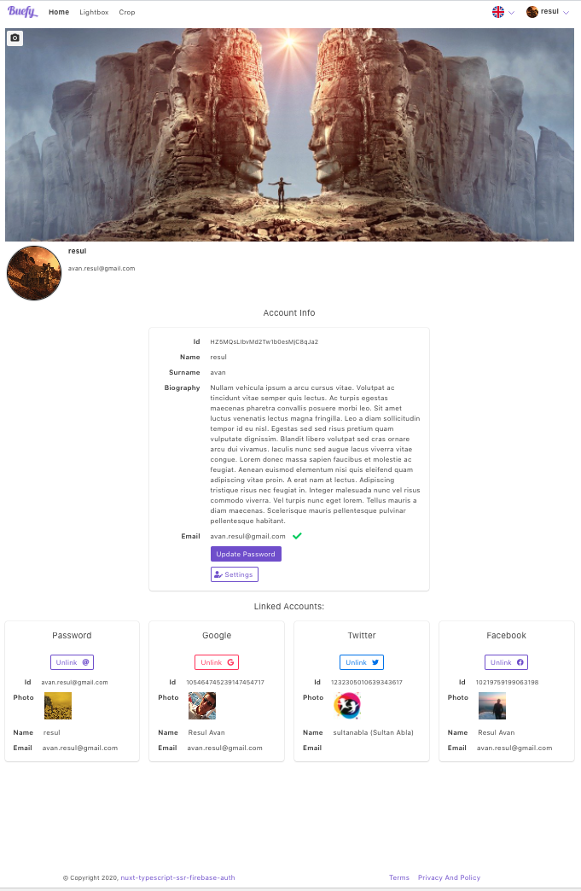The image size is (581, 891).
Task: Select the Home nav item
Action: (59, 12)
